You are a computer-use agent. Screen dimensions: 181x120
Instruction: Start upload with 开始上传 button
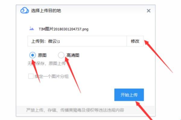[x=129, y=95]
